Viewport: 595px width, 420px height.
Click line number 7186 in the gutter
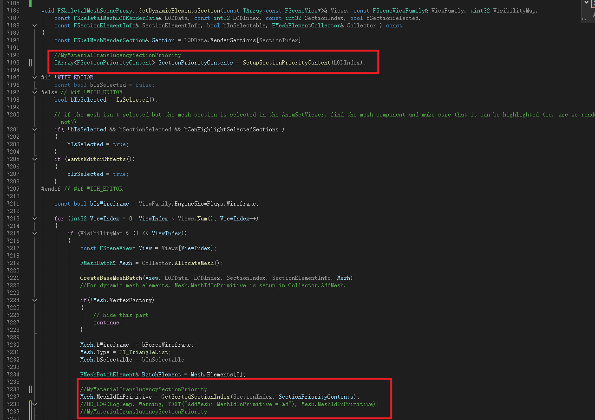point(13,11)
